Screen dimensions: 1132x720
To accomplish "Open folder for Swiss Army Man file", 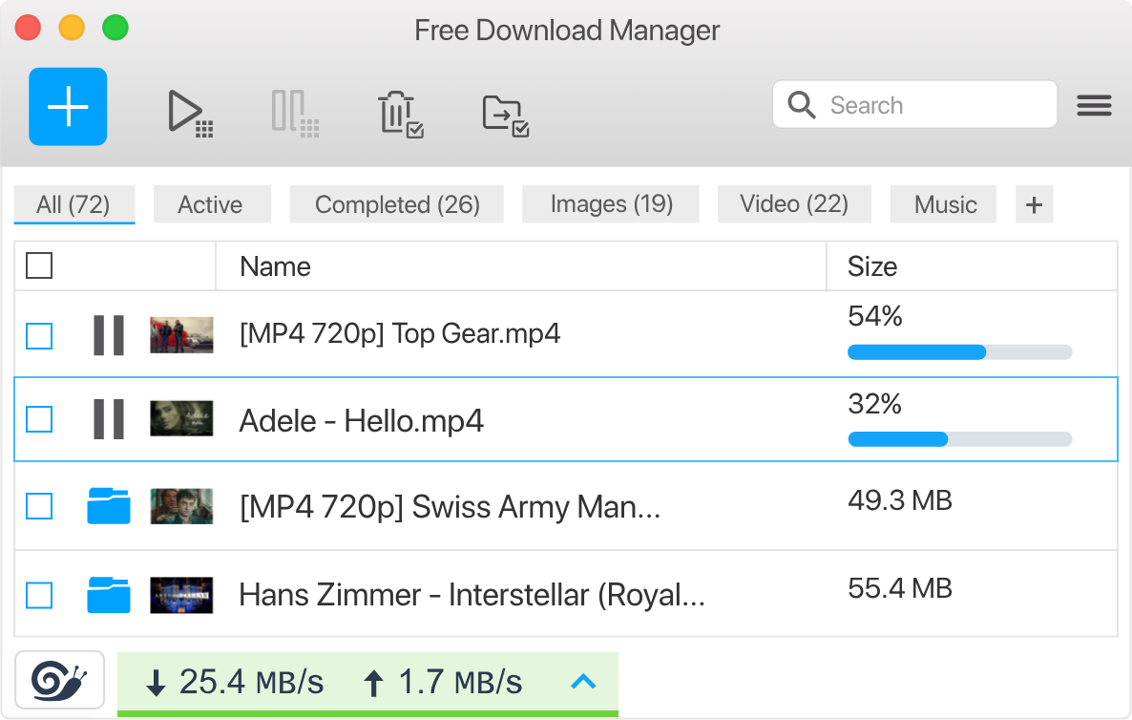I will coord(109,506).
